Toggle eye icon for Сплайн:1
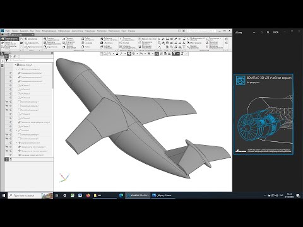 coord(11,131)
